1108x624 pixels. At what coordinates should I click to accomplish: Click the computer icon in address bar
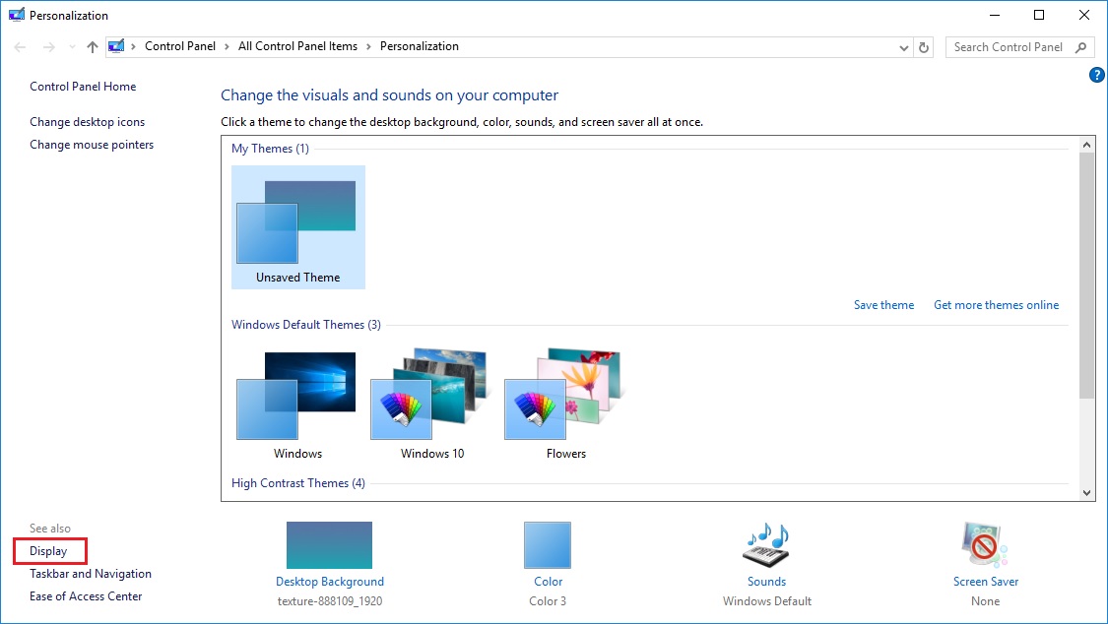tap(116, 46)
